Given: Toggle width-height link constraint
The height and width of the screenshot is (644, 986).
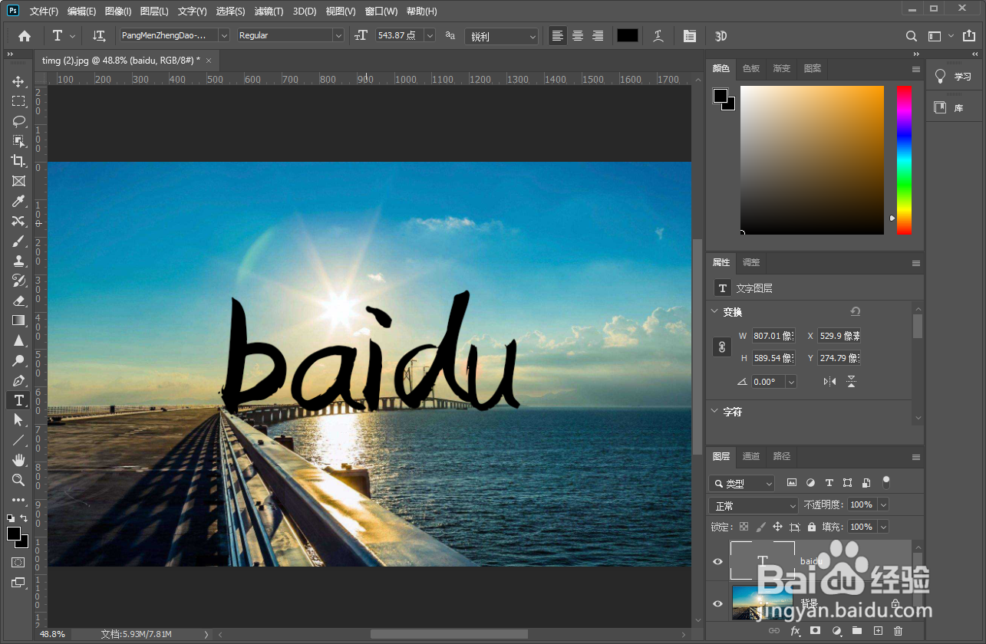Looking at the screenshot, I should [721, 347].
